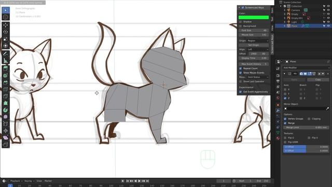Uncheck Show Mouse Events

pos(240,73)
